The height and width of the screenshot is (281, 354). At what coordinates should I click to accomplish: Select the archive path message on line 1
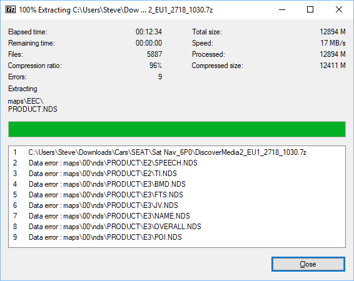[x=167, y=152]
